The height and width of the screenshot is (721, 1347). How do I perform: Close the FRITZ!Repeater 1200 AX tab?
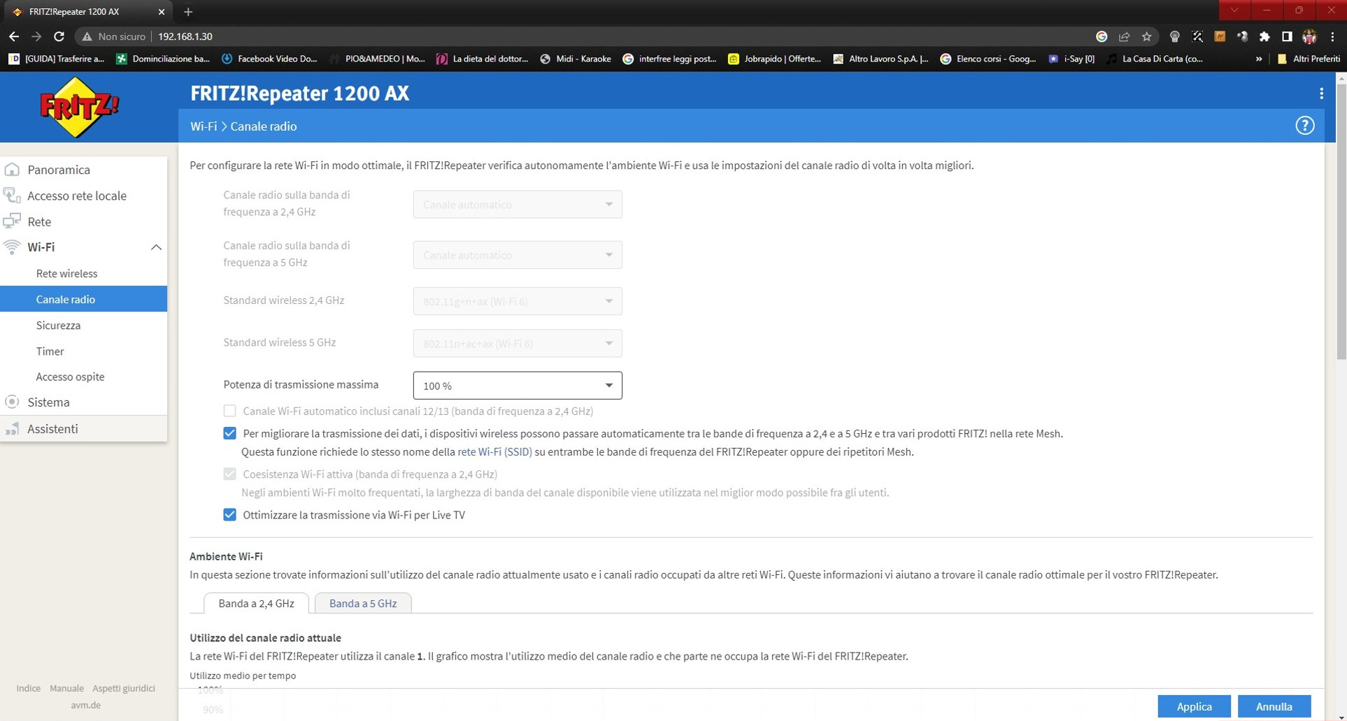coord(162,11)
